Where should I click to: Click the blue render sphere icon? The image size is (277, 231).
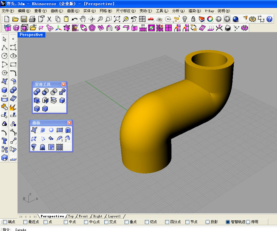tap(236, 19)
